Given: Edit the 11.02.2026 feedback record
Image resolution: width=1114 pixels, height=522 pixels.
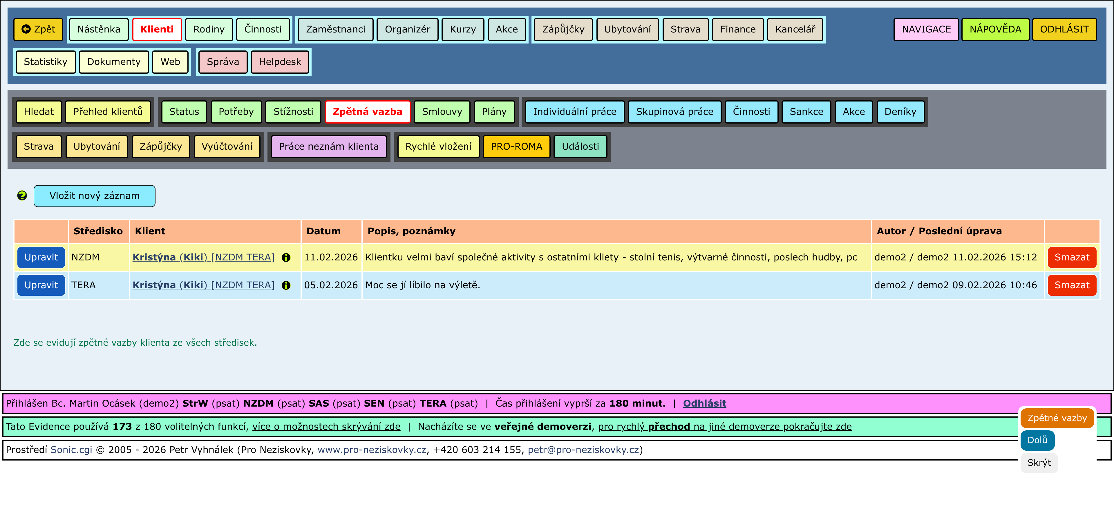Looking at the screenshot, I should 41,258.
